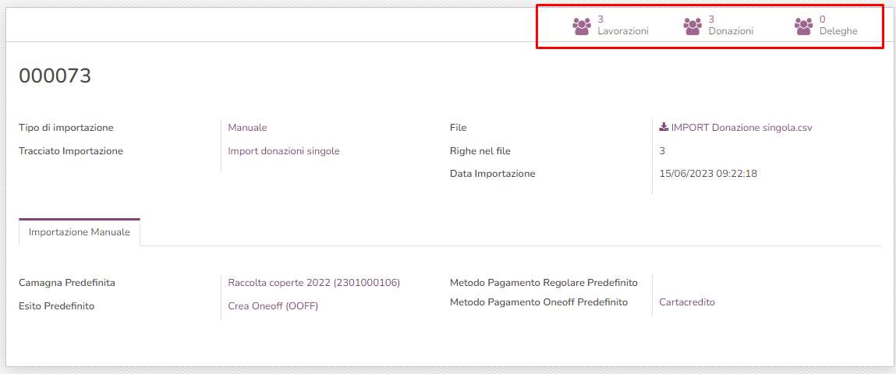The width and height of the screenshot is (896, 374).
Task: Click the record title 000073
Action: tap(55, 76)
